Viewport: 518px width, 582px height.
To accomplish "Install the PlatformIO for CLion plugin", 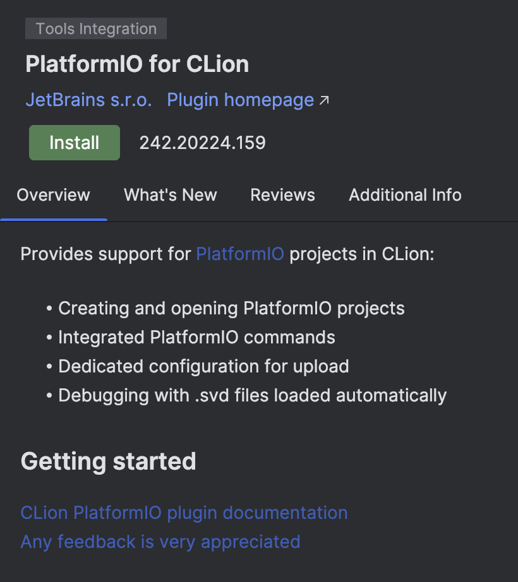I will [x=74, y=142].
